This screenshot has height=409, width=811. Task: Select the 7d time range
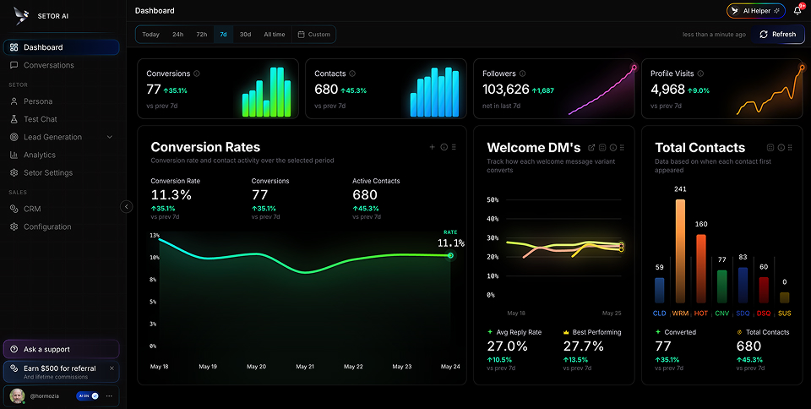pos(223,35)
